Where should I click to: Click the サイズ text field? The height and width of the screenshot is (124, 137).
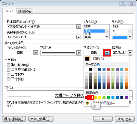(x=122, y=27)
